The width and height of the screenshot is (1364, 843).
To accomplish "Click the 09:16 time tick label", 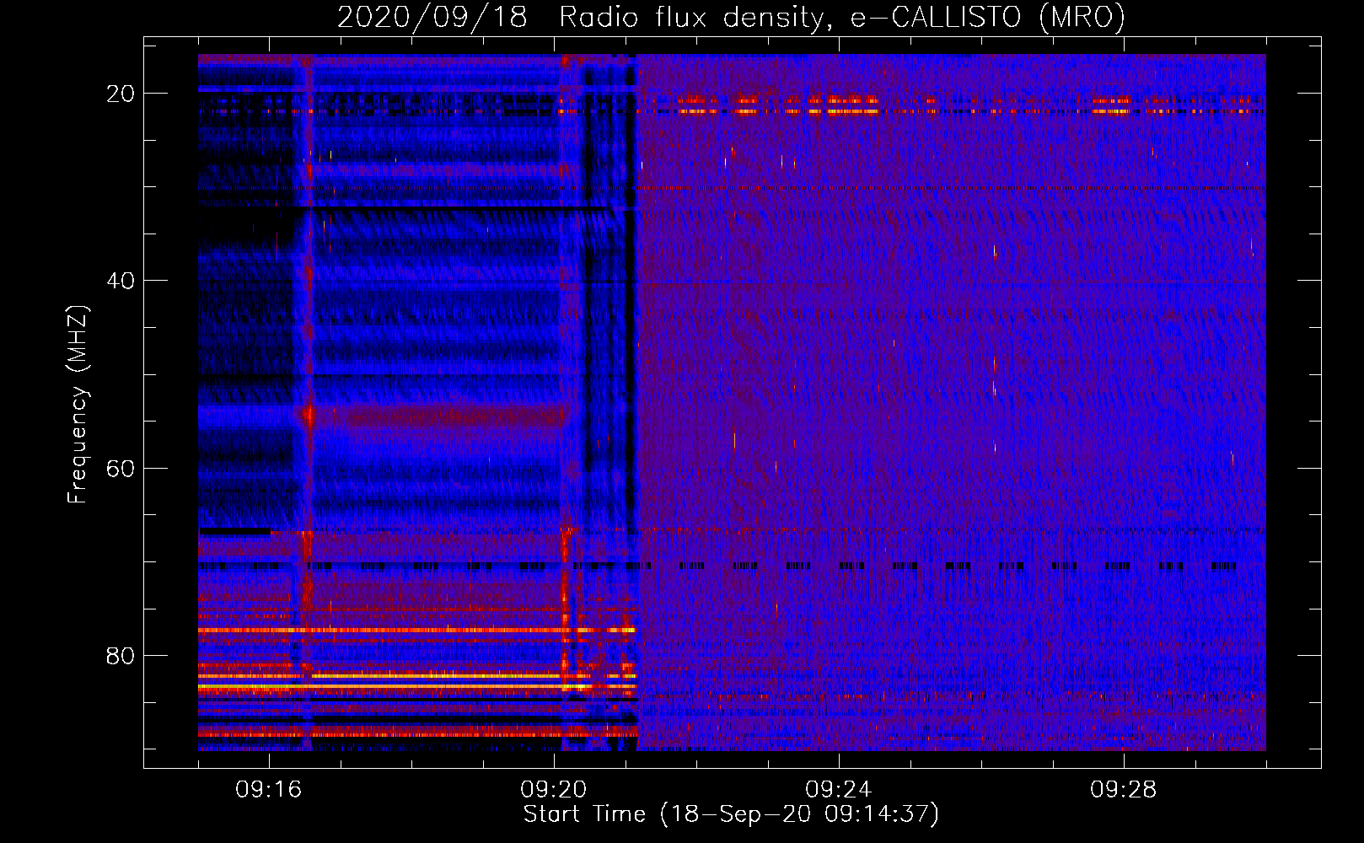I will (269, 790).
